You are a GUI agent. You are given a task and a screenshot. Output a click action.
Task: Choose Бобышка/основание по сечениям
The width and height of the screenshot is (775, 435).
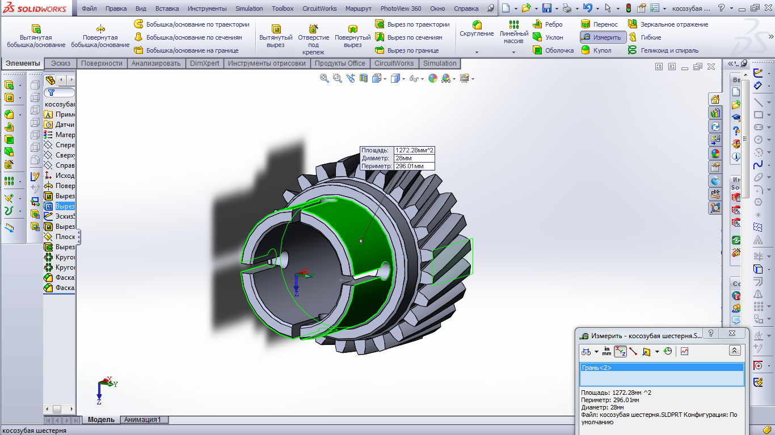188,37
